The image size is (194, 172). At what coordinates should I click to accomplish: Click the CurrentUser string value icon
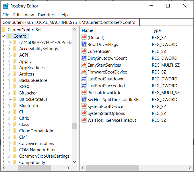pyautogui.click(x=84, y=51)
